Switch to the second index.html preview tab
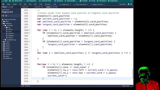This screenshot has height=90, width=160. 39,7
